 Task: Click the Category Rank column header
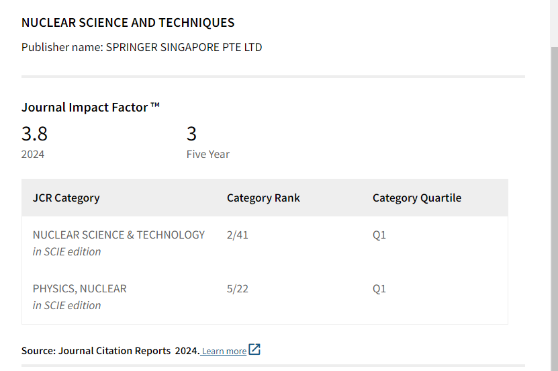coord(263,198)
